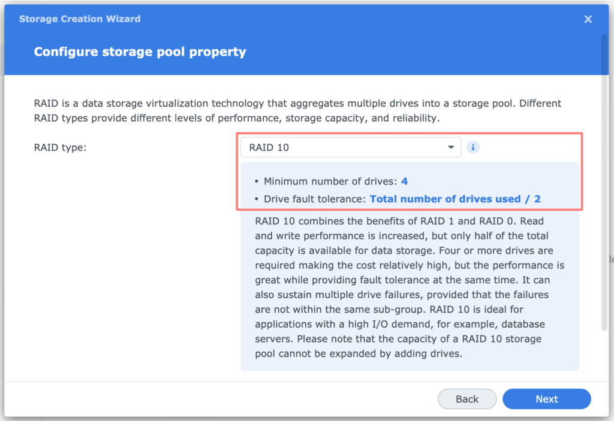The image size is (614, 421).
Task: Select the highlighted RAID information panel
Action: click(x=410, y=171)
